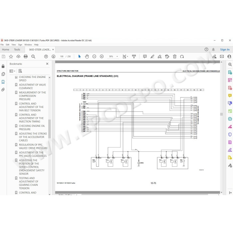Image resolution: width=233 pixels, height=233 pixels.
Task: Rotate the page view icon
Action: 182,57
